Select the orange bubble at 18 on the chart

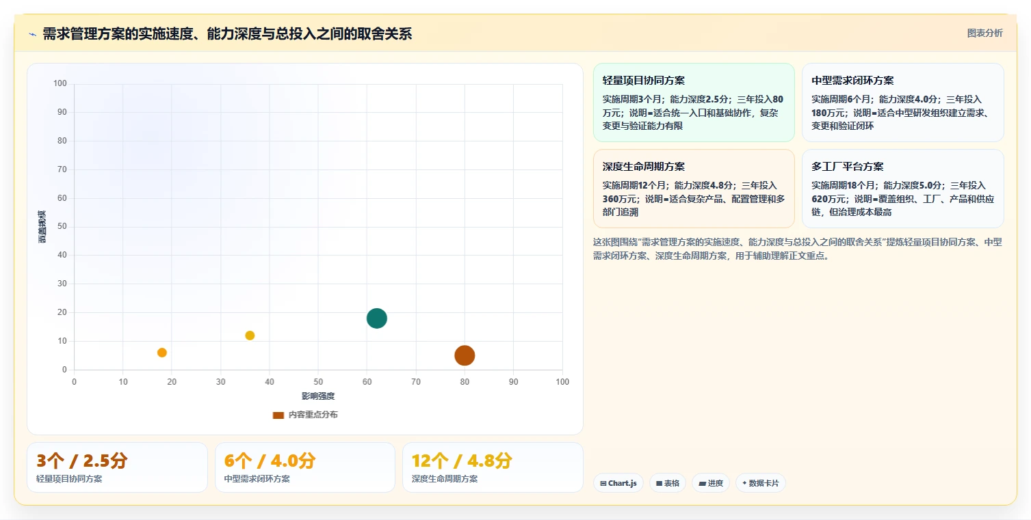[162, 353]
